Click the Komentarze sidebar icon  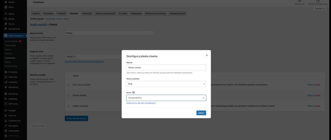[x=6, y=29]
